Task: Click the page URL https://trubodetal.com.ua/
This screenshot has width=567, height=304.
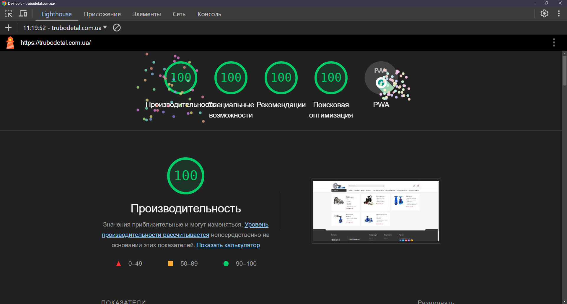Action: 56,43
